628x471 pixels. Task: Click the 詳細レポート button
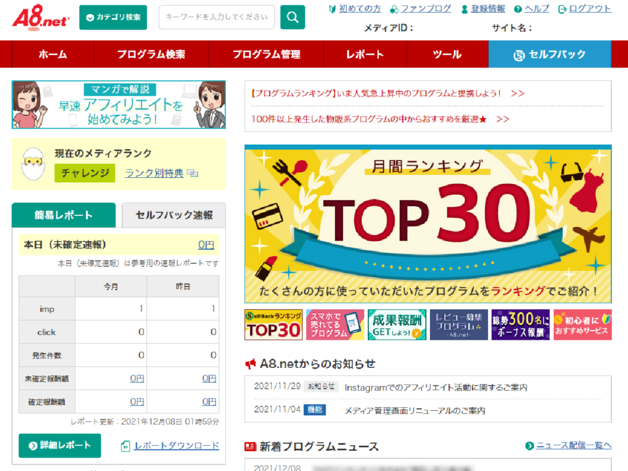click(x=59, y=445)
